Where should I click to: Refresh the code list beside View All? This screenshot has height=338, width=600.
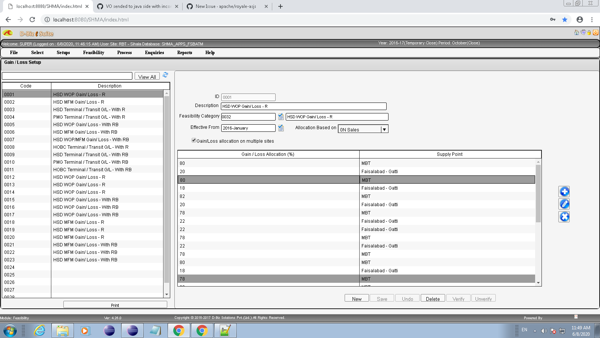tap(165, 75)
